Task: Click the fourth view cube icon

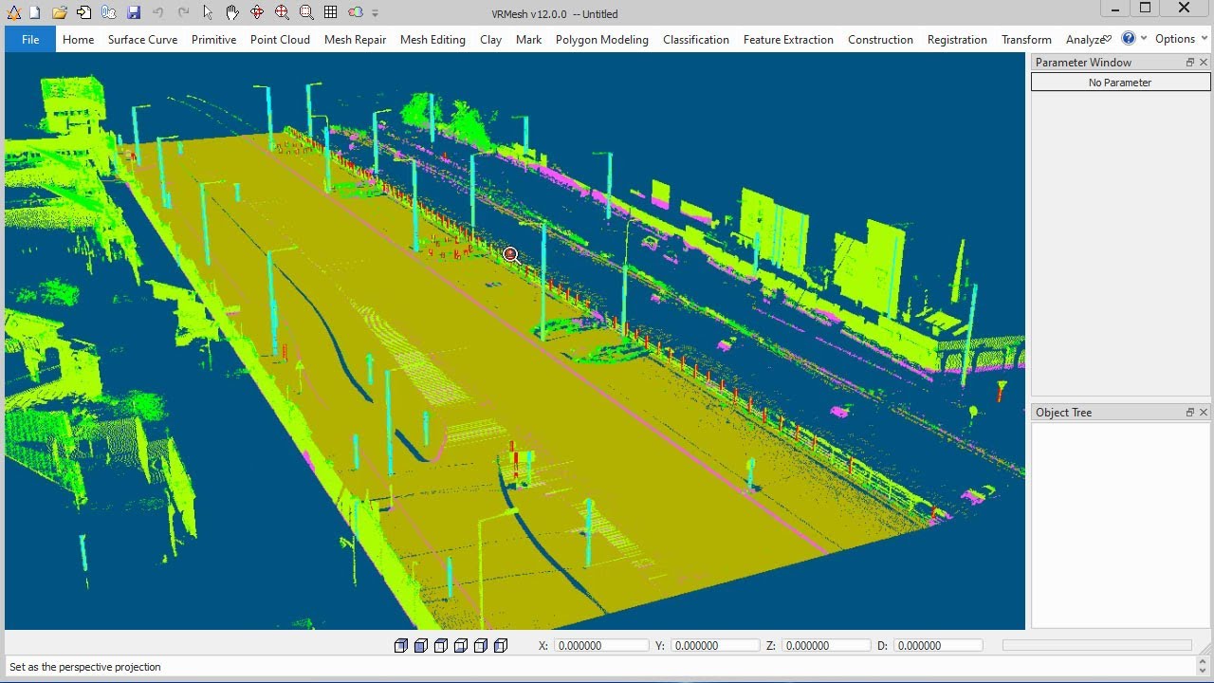Action: 460,646
